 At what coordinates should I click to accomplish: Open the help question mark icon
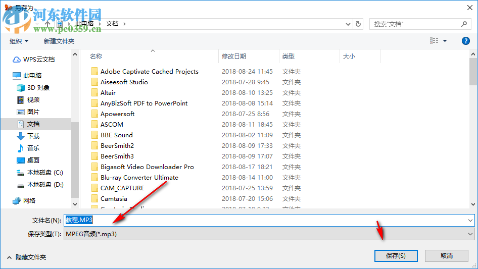tap(465, 41)
